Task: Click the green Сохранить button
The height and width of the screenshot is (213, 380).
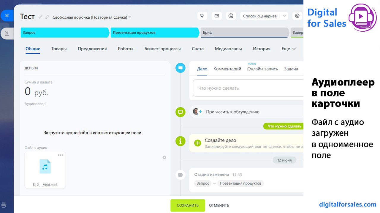Action: [x=188, y=205]
